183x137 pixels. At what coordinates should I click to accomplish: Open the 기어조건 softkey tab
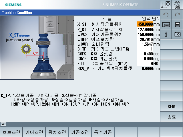[34, 132]
